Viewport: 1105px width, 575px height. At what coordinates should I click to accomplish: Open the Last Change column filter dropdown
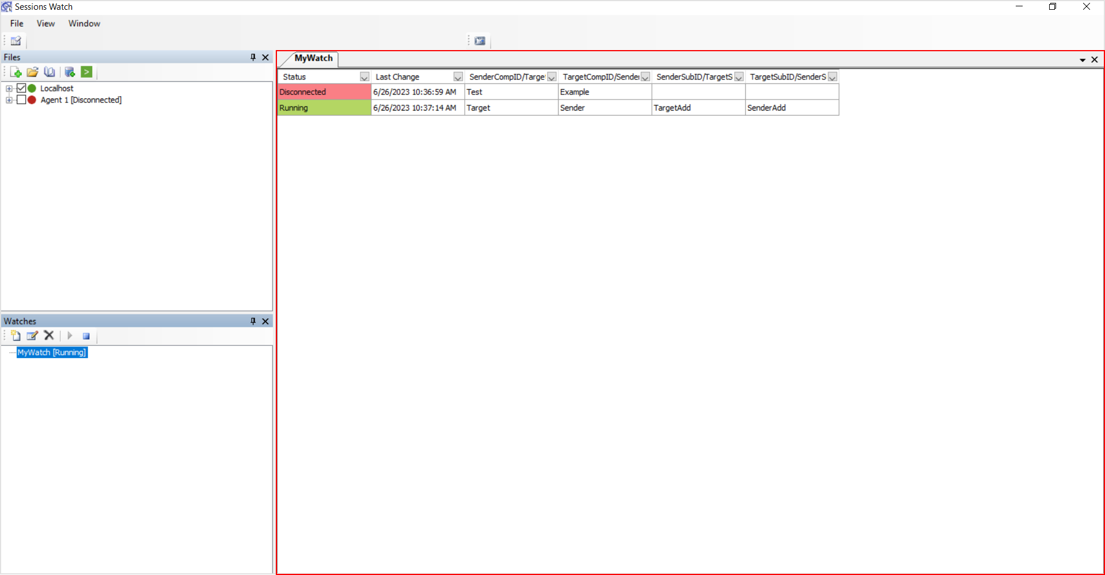(x=458, y=77)
